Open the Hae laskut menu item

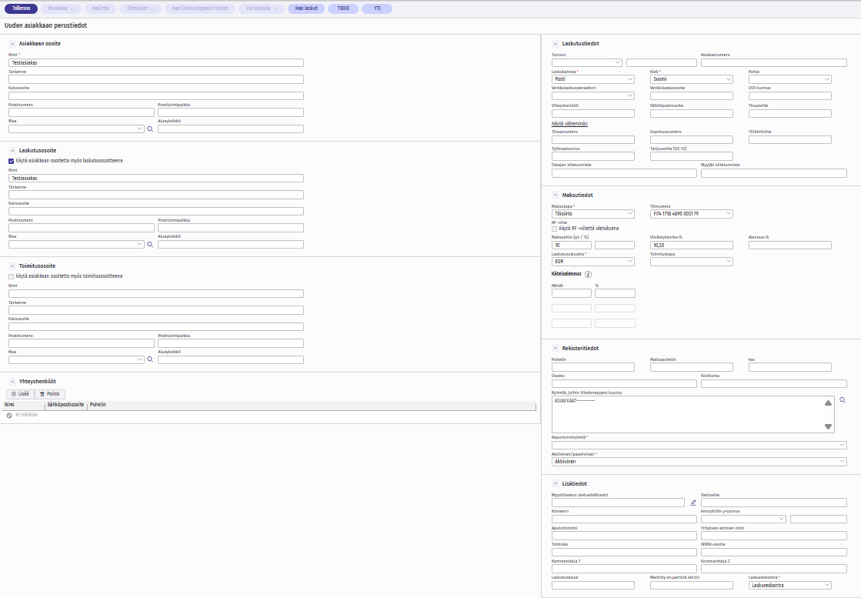coord(306,8)
